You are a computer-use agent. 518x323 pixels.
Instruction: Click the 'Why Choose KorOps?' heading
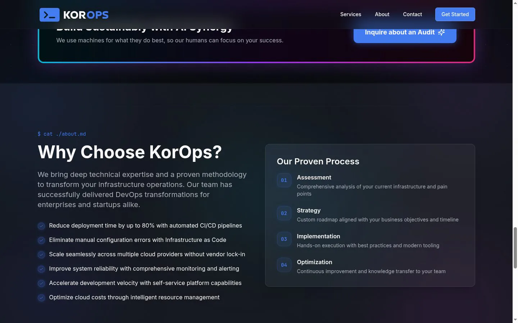pos(130,152)
